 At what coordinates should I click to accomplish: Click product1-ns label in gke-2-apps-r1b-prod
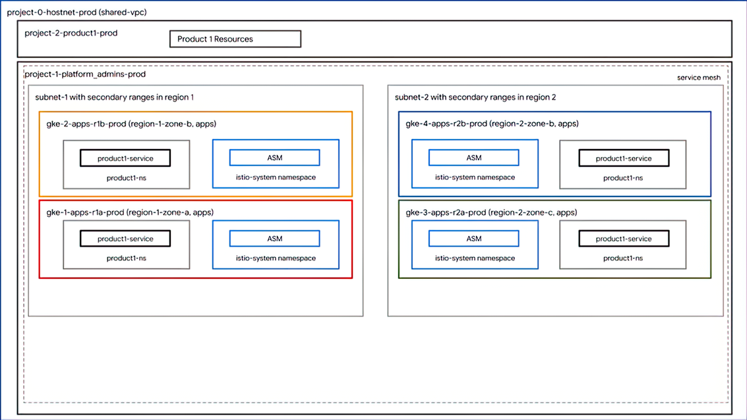pos(126,178)
